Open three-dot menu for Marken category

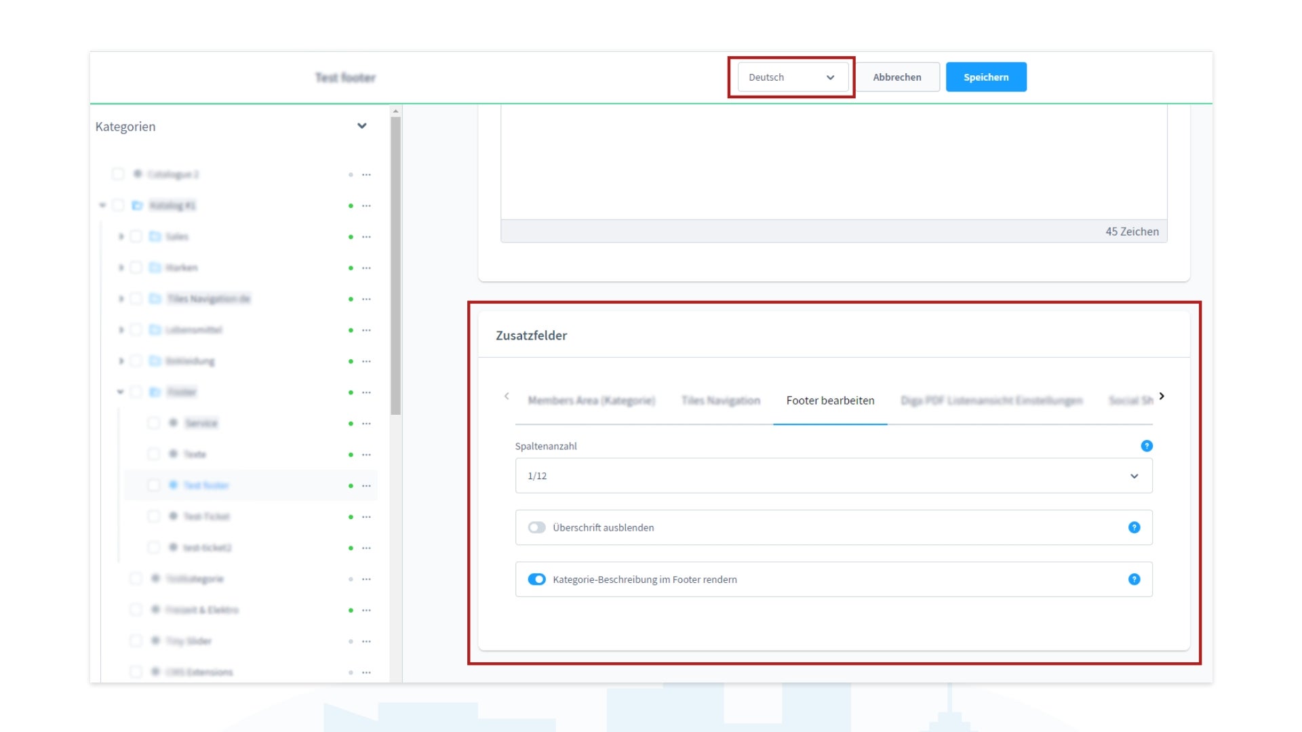tap(366, 268)
